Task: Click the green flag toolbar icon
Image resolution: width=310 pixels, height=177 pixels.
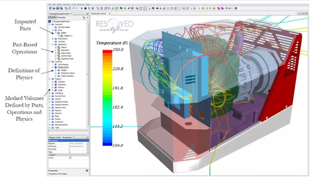Action: pyautogui.click(x=121, y=8)
